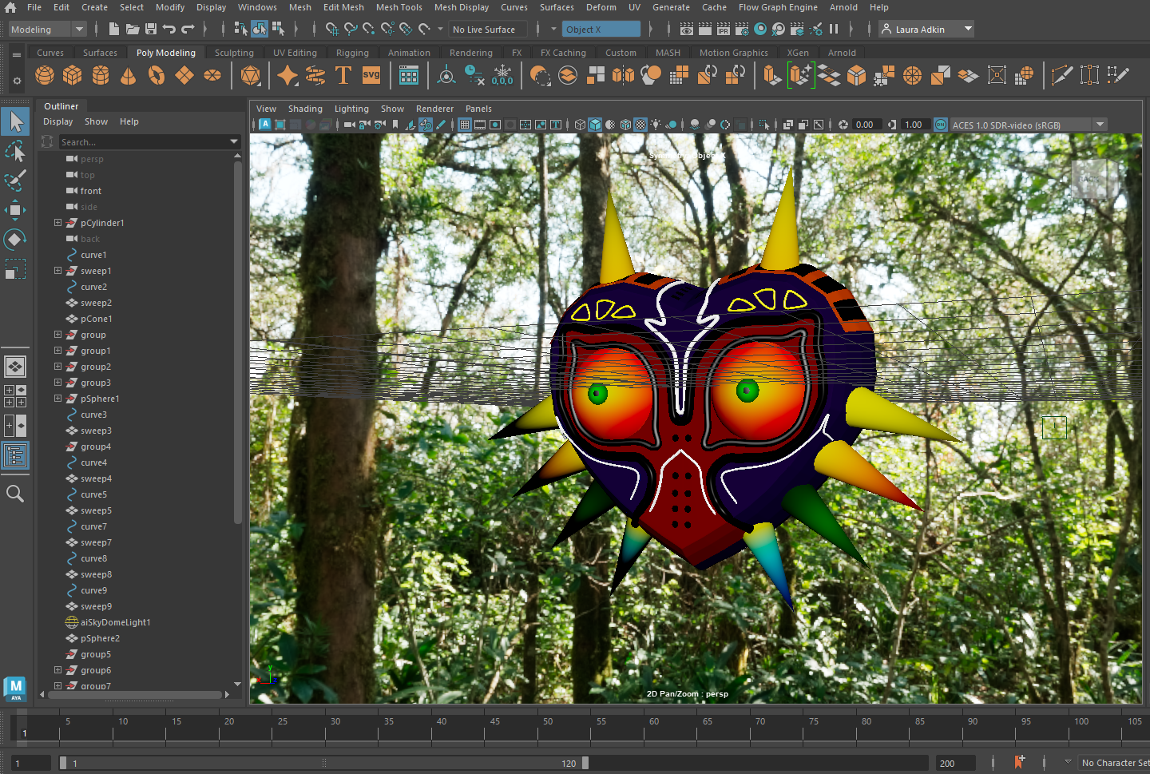
Task: Open the Modeling menu set dropdown
Action: [x=47, y=30]
